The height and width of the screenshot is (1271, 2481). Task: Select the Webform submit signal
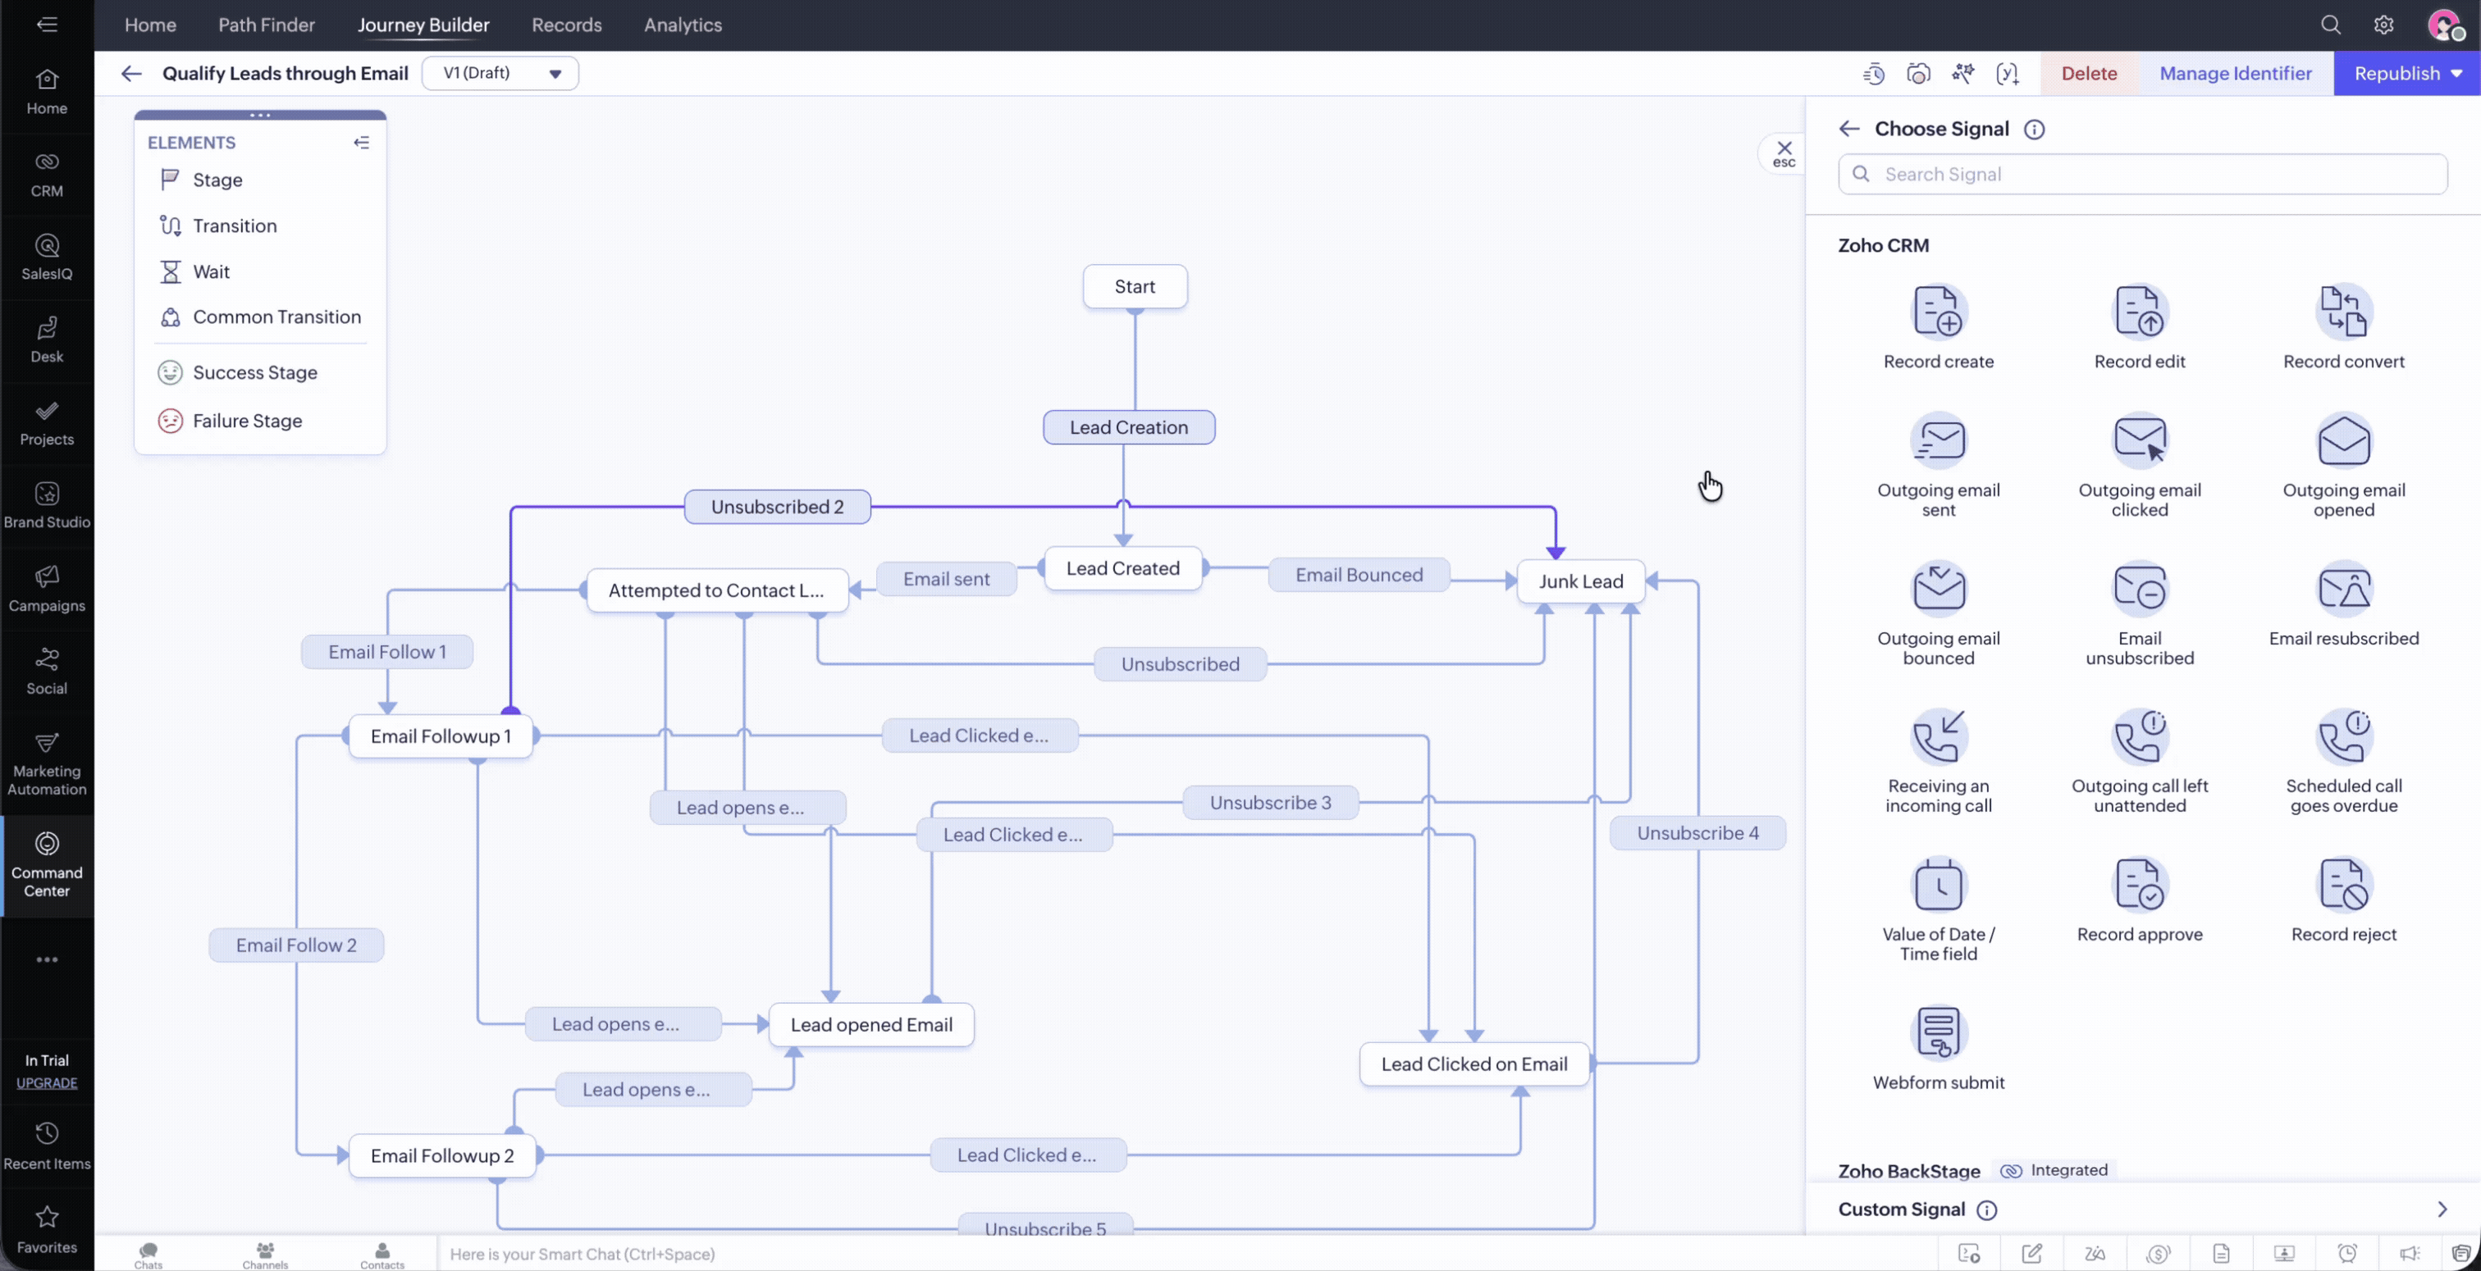pos(1938,1033)
